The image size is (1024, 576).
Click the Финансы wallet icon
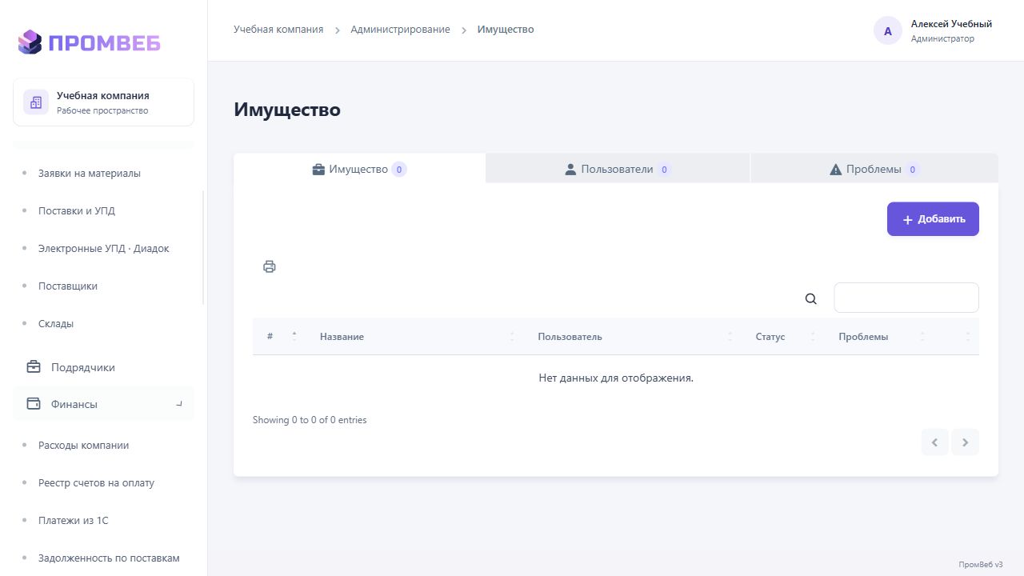(x=34, y=404)
